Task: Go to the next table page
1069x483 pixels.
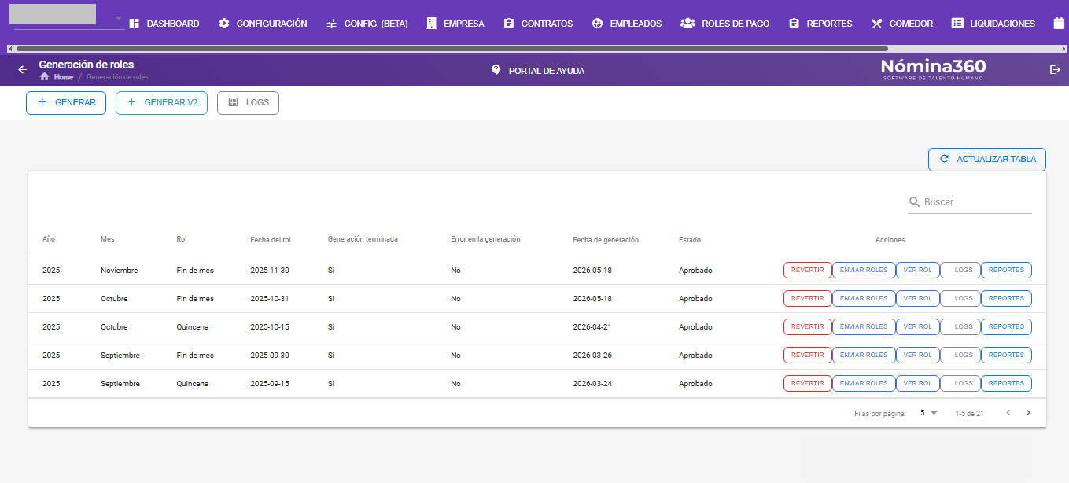Action: (1027, 413)
